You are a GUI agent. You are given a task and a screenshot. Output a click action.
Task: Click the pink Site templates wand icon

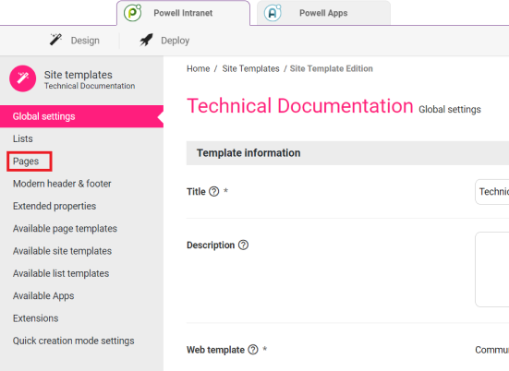click(x=23, y=78)
